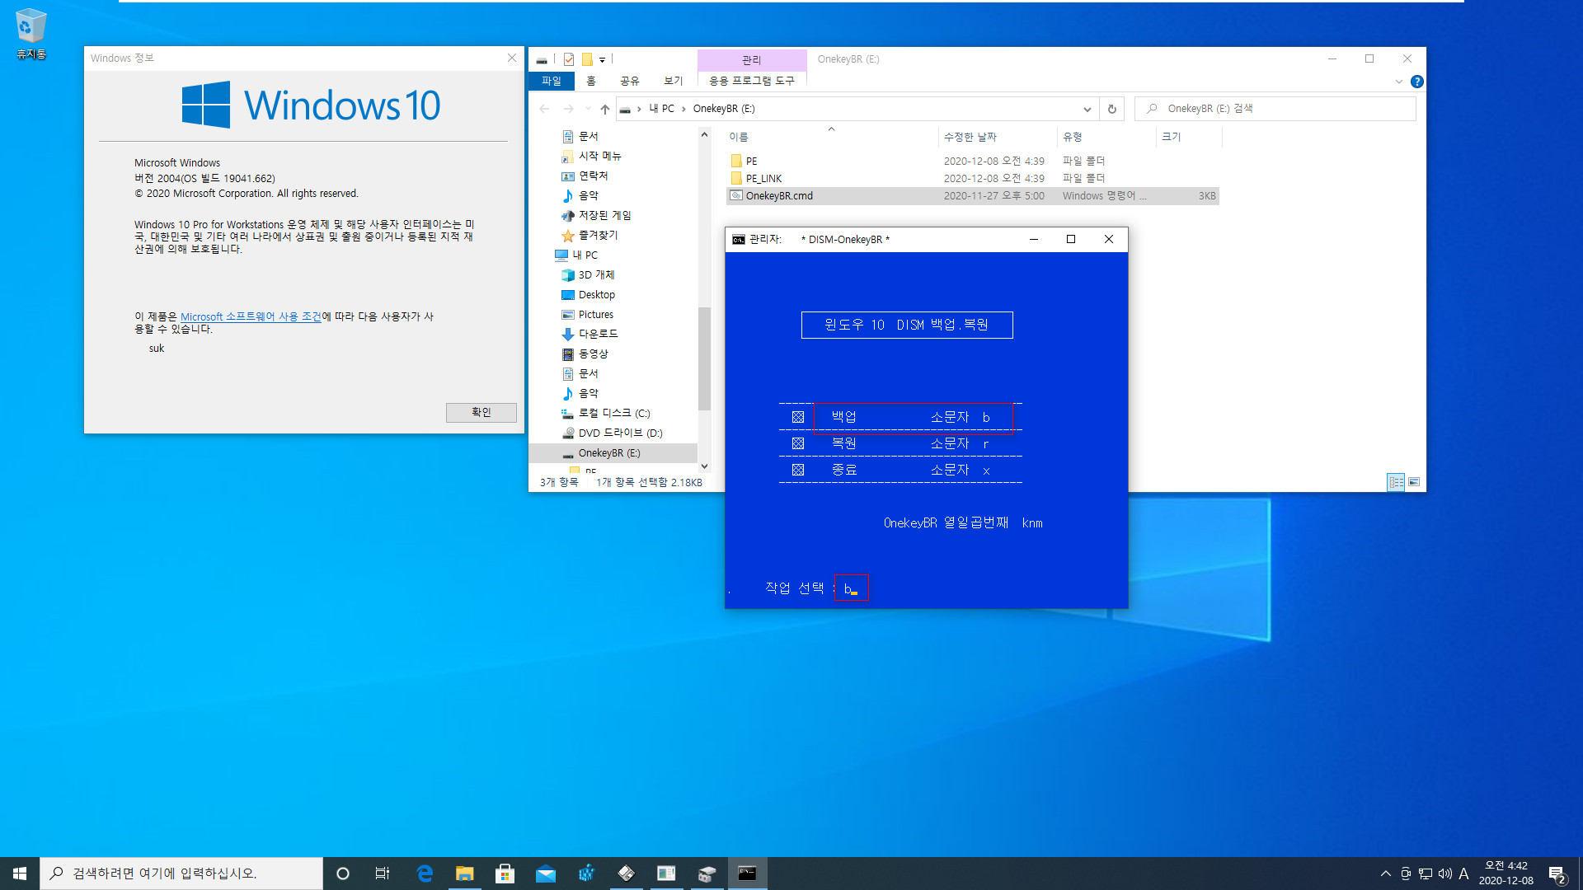Open Microsoft Store from taskbar
Viewport: 1583px width, 890px height.
[505, 873]
